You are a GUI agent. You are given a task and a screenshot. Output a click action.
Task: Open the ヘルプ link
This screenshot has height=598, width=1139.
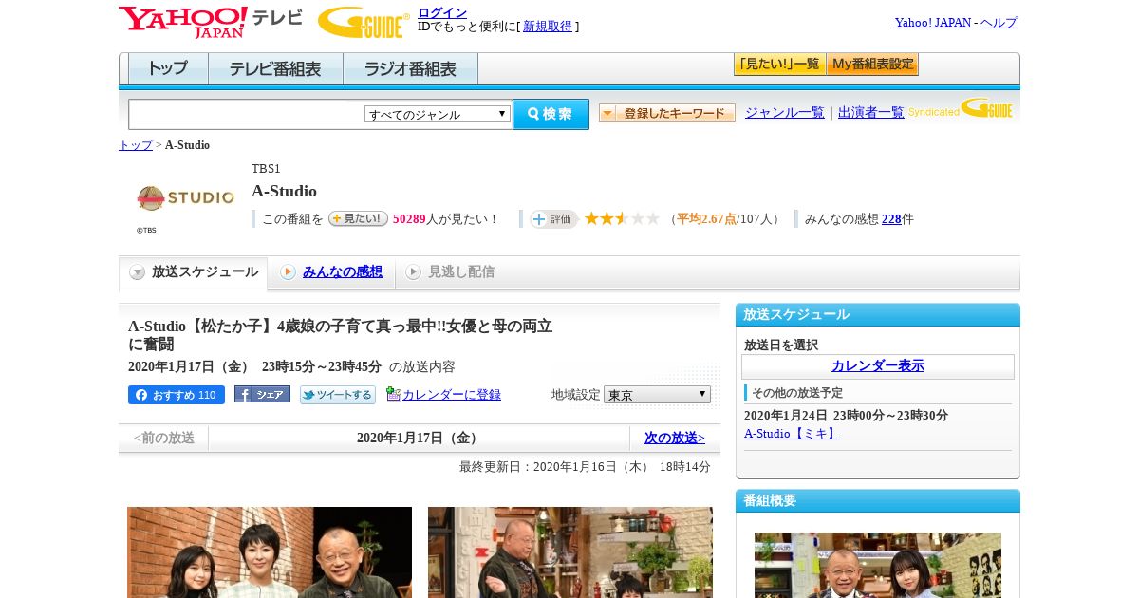(x=999, y=23)
